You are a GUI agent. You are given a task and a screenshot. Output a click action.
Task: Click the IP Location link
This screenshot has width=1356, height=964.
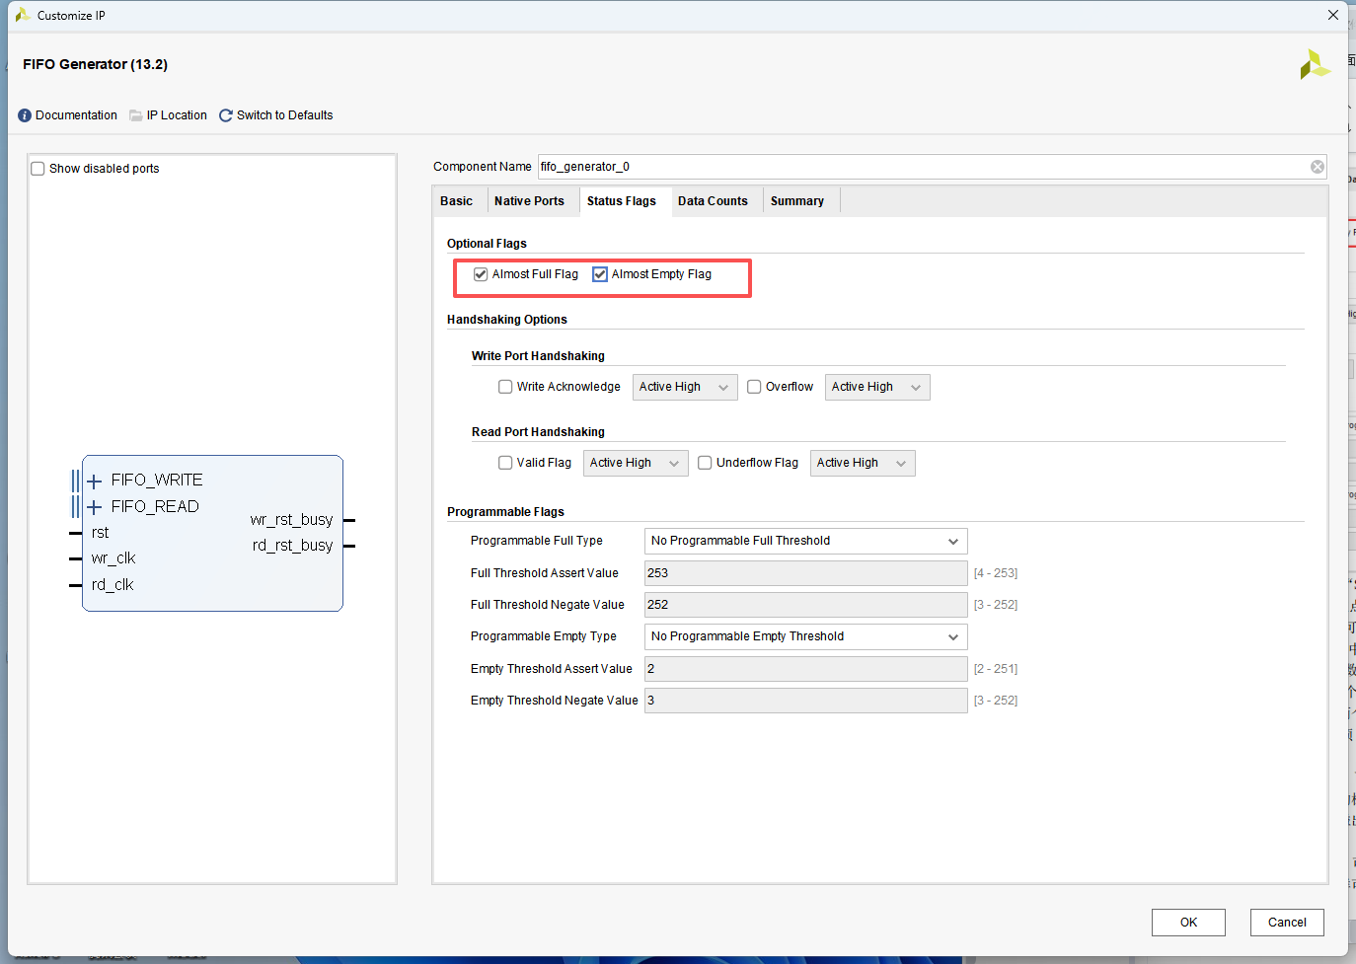click(x=177, y=115)
